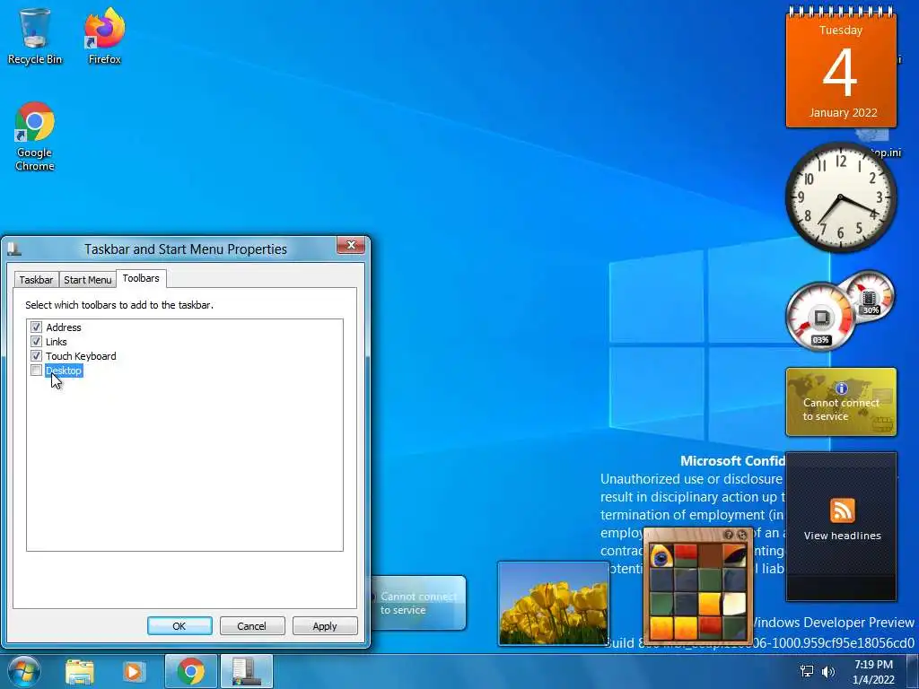Open the Firefox desktop shortcut
This screenshot has height=689, width=919.
pyautogui.click(x=104, y=36)
